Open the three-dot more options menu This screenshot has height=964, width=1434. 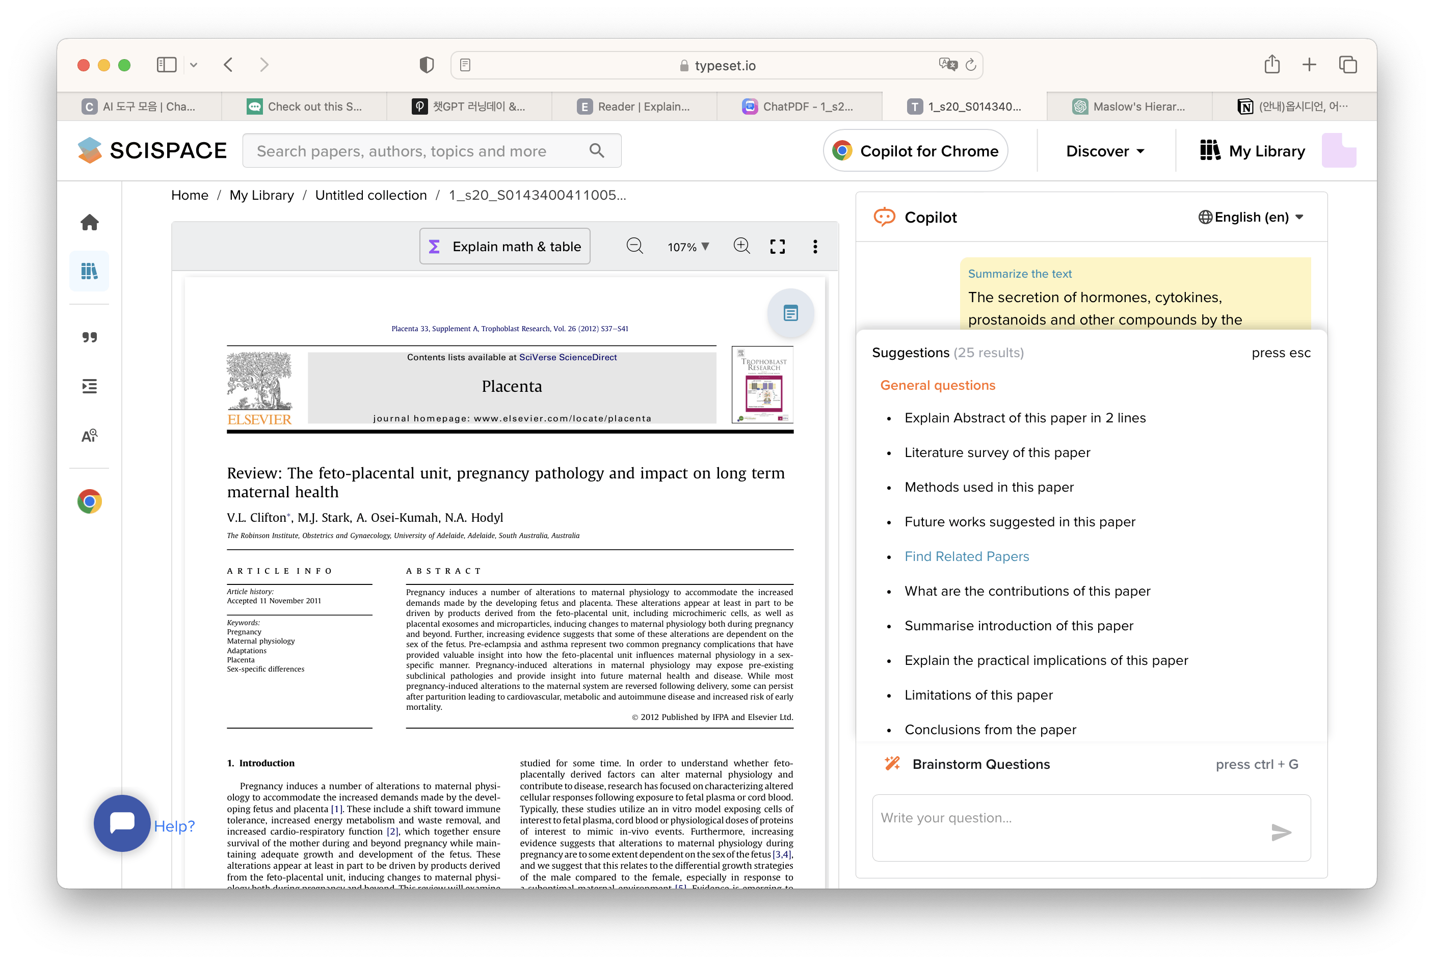815,247
